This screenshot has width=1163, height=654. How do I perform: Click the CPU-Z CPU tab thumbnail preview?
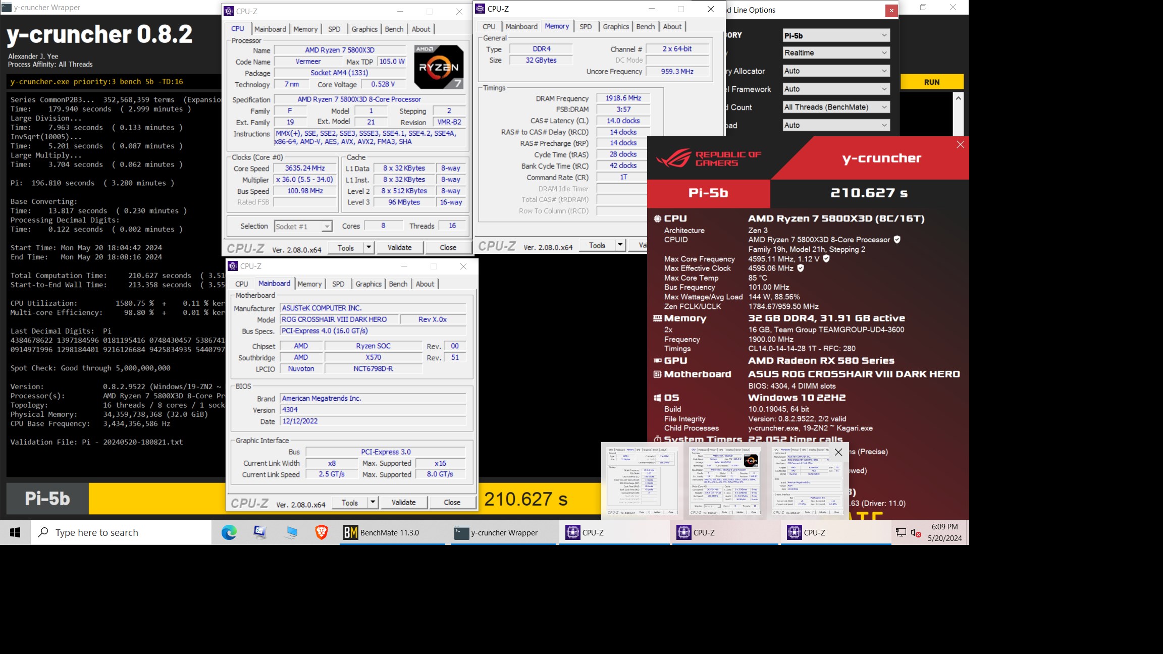pos(725,480)
